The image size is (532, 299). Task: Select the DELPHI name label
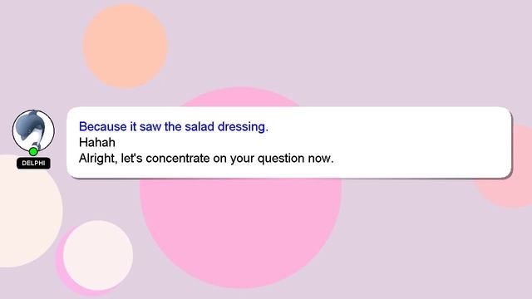[x=33, y=163]
